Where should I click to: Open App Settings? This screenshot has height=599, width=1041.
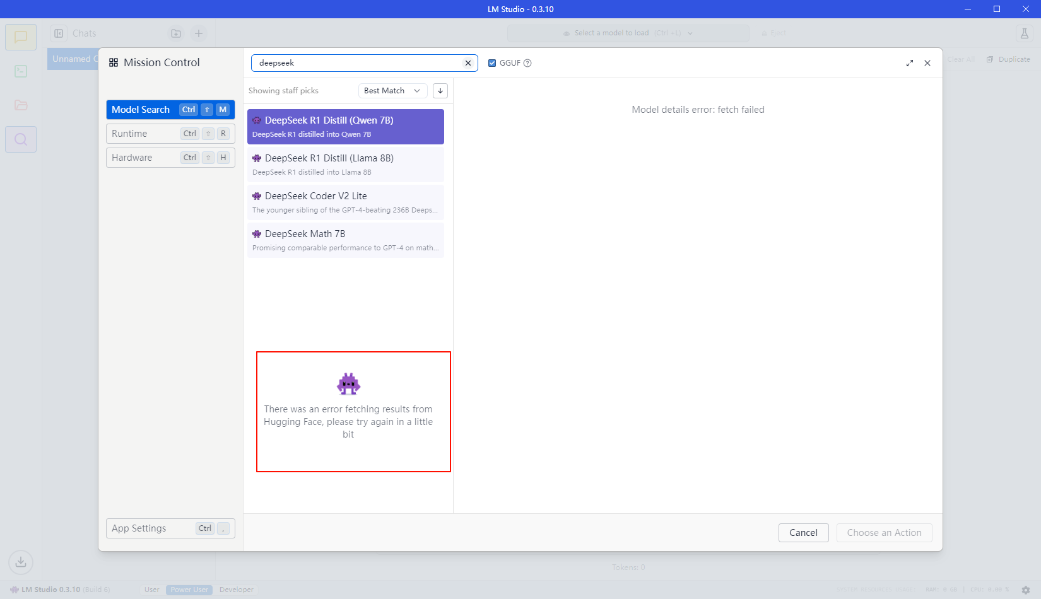point(170,528)
